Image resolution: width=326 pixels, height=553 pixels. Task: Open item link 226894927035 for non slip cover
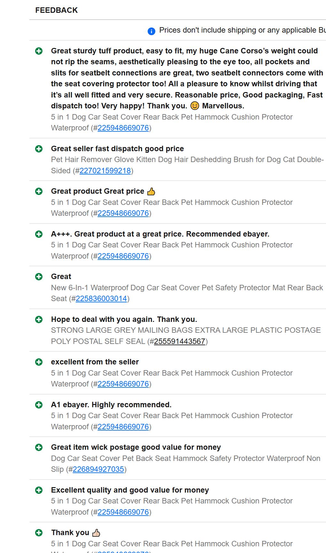98,469
